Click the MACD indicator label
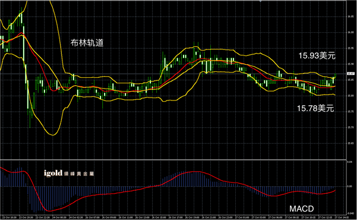Viewport: 357px width, 220px height. coord(301,208)
